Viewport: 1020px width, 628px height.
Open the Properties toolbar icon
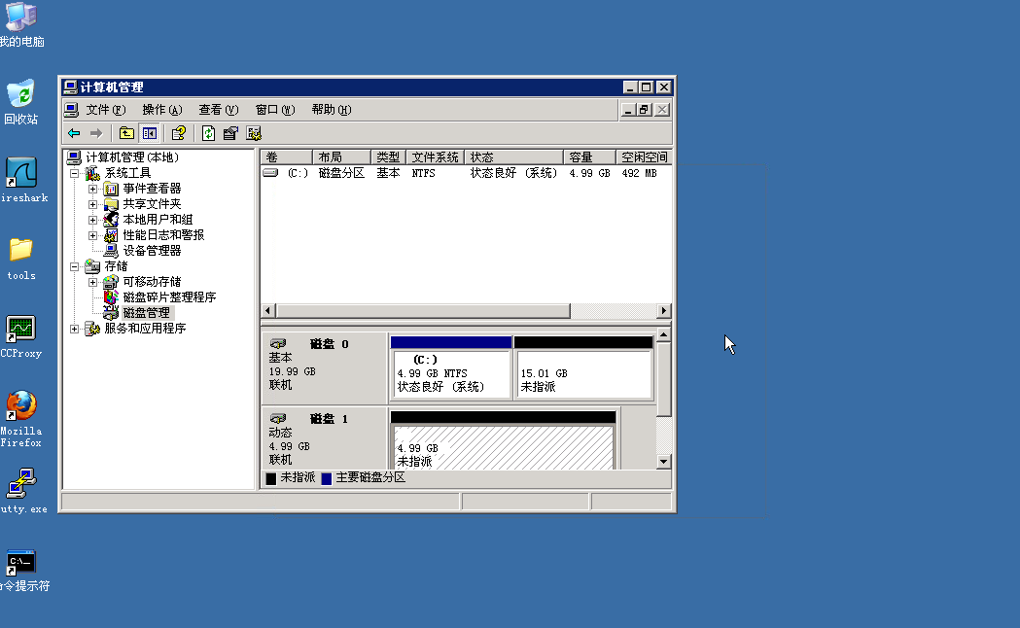[x=230, y=133]
